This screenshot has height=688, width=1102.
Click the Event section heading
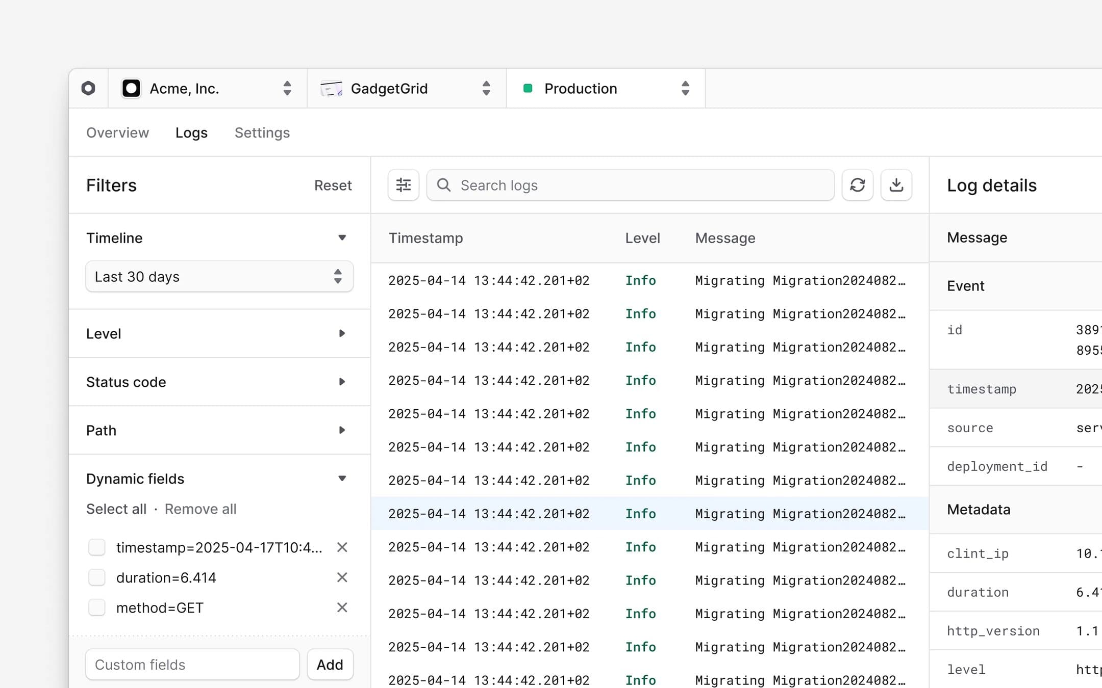[x=966, y=286]
